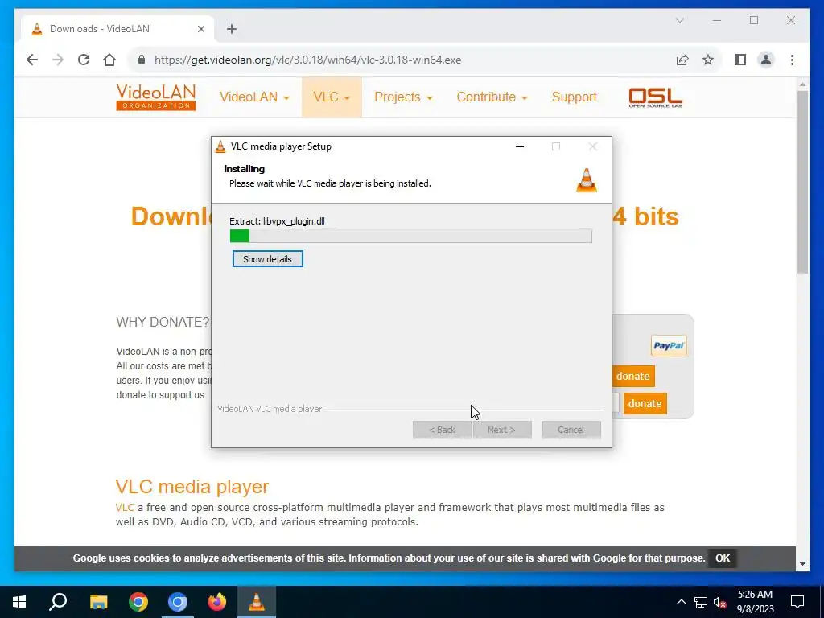Show hidden system tray icons
The image size is (824, 618).
click(681, 602)
